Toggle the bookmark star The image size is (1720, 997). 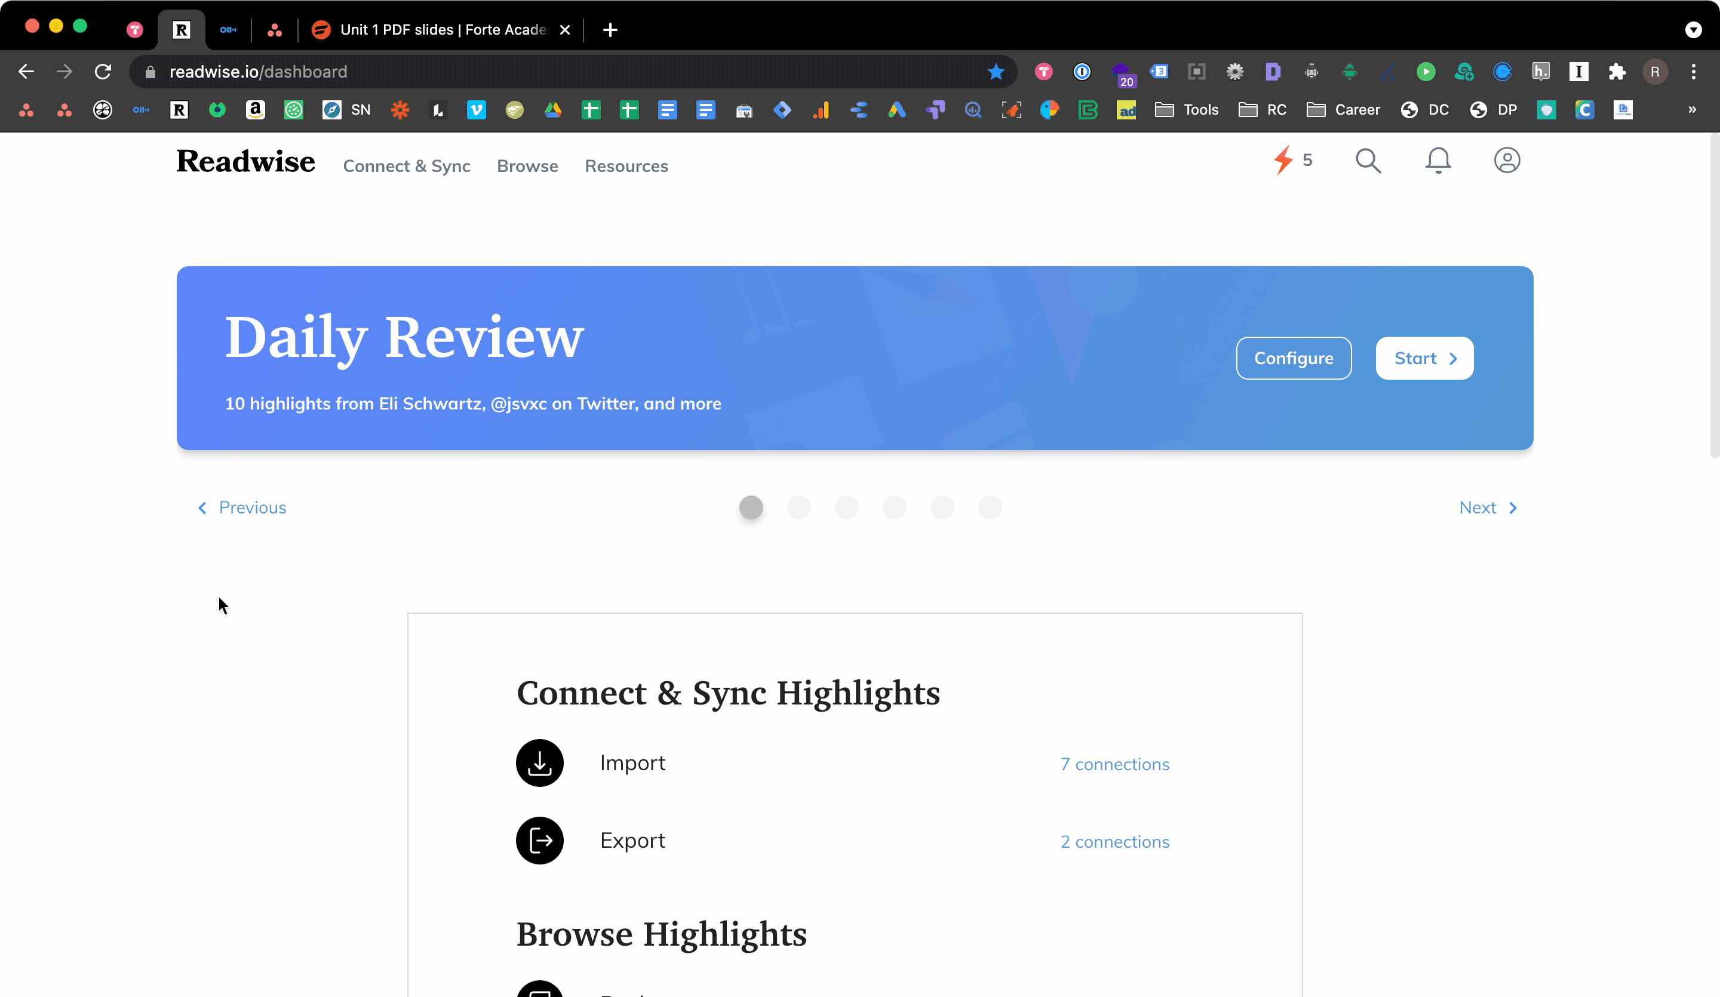[996, 72]
